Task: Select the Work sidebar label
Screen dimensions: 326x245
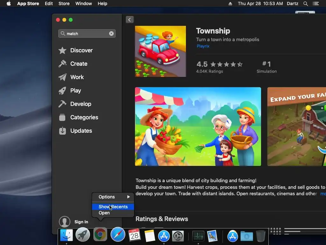Action: pos(77,77)
